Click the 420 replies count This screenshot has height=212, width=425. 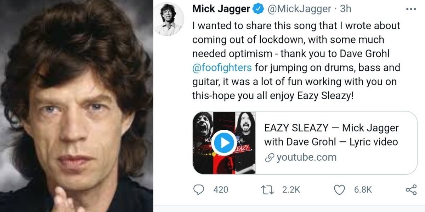click(221, 190)
